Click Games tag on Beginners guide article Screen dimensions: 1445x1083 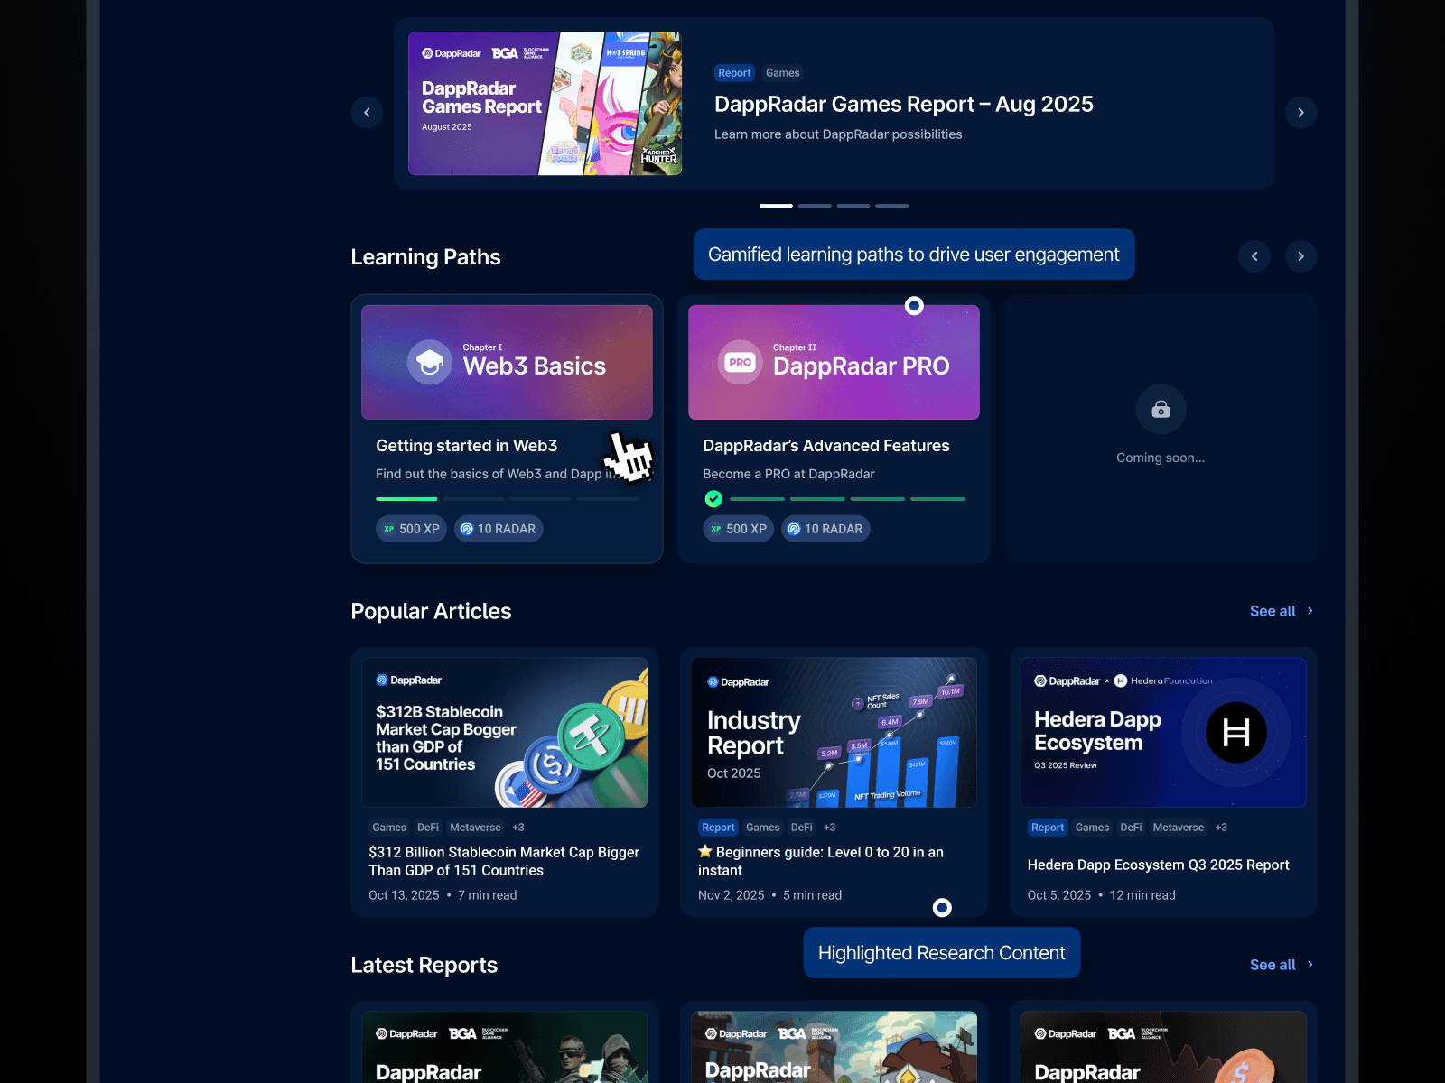click(763, 828)
